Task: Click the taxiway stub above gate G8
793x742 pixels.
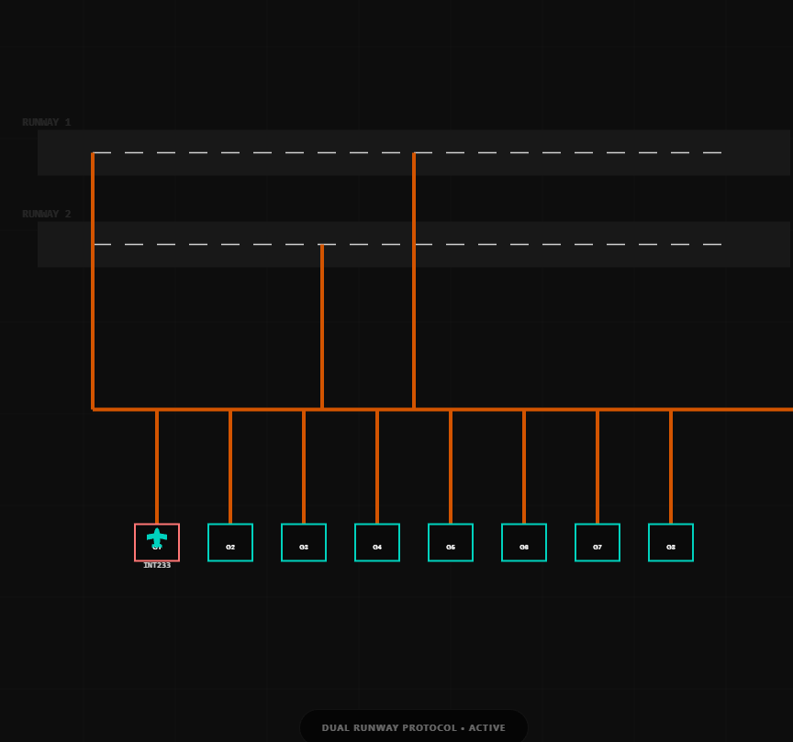Action: click(x=671, y=466)
